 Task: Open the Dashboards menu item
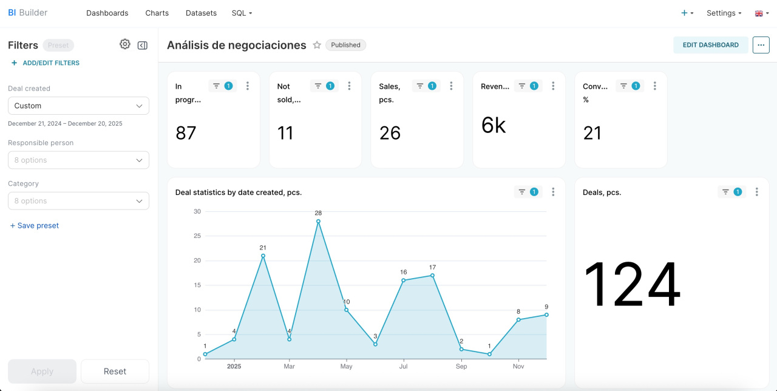tap(107, 13)
